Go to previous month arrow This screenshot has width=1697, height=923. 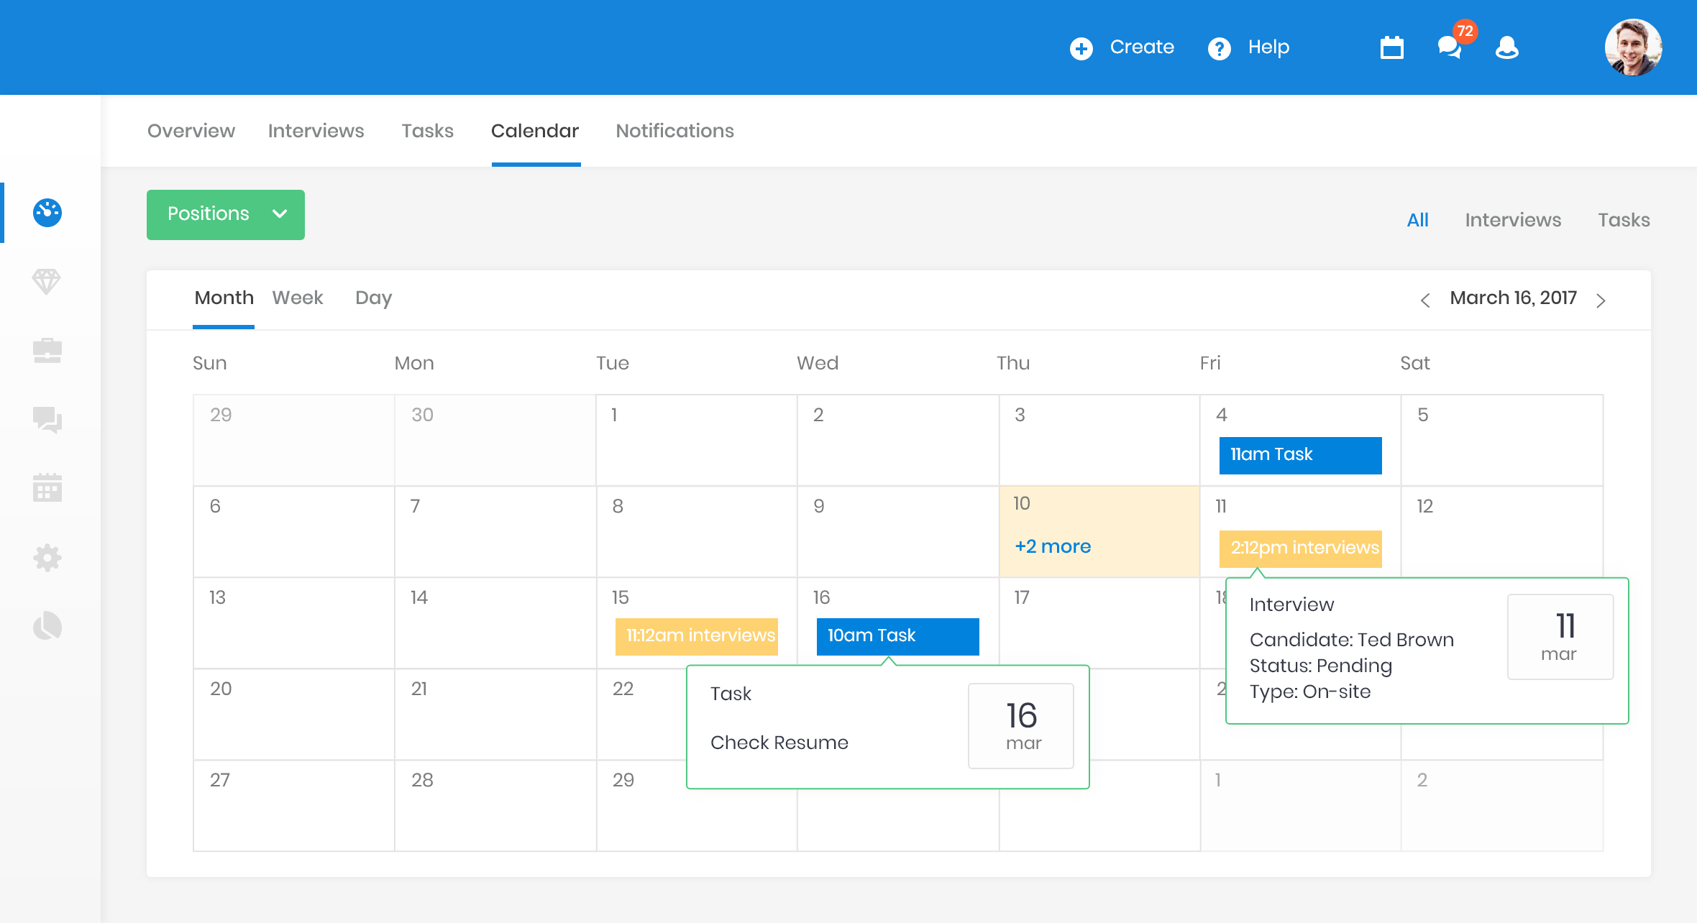(x=1424, y=300)
